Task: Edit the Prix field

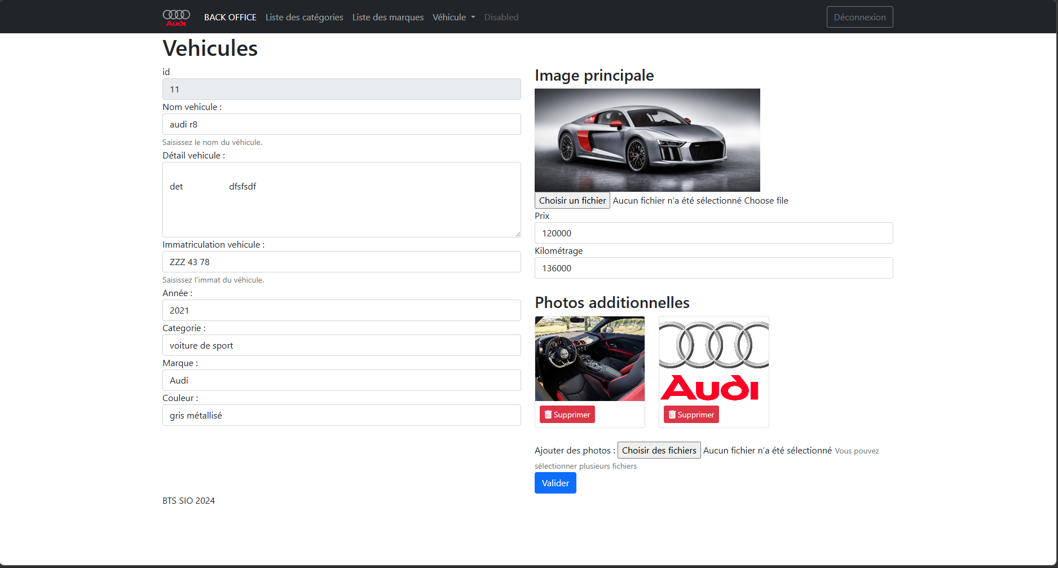Action: (x=714, y=233)
